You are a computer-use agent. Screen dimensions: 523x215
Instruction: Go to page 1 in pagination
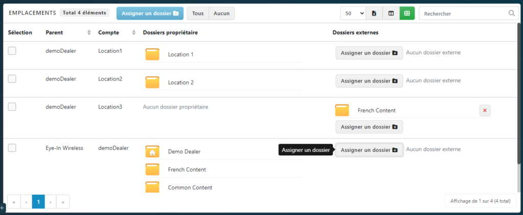pos(38,202)
